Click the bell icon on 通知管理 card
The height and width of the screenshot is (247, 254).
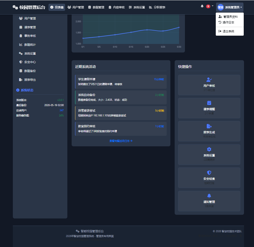209,196
